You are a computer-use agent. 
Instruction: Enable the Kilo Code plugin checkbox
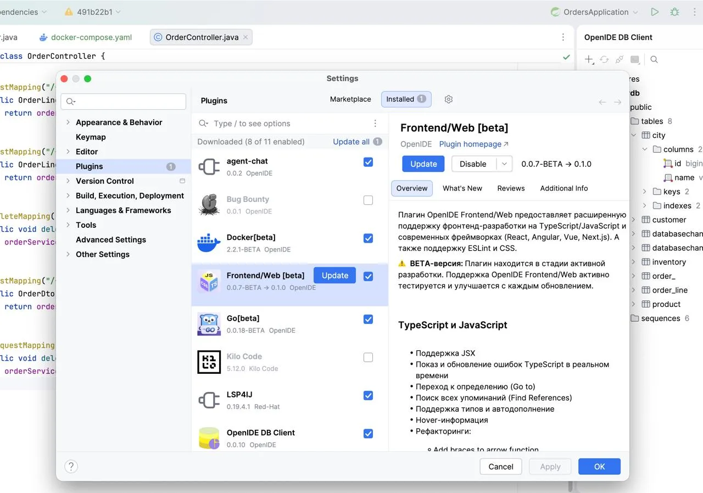pos(368,357)
